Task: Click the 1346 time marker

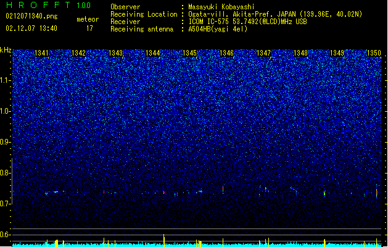Action: (226, 53)
